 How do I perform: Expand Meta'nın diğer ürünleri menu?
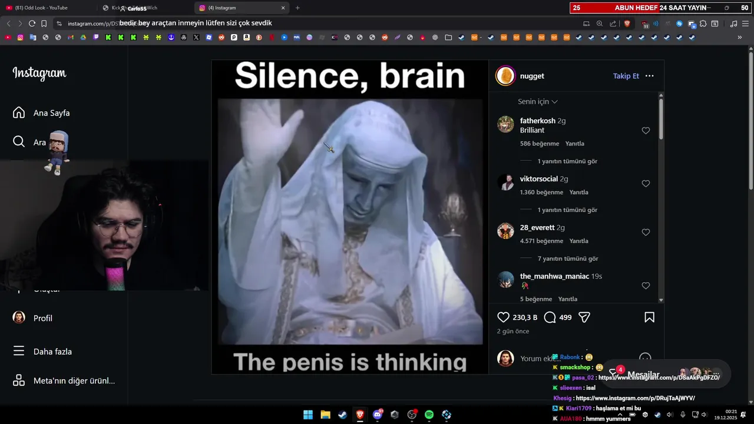coord(64,380)
